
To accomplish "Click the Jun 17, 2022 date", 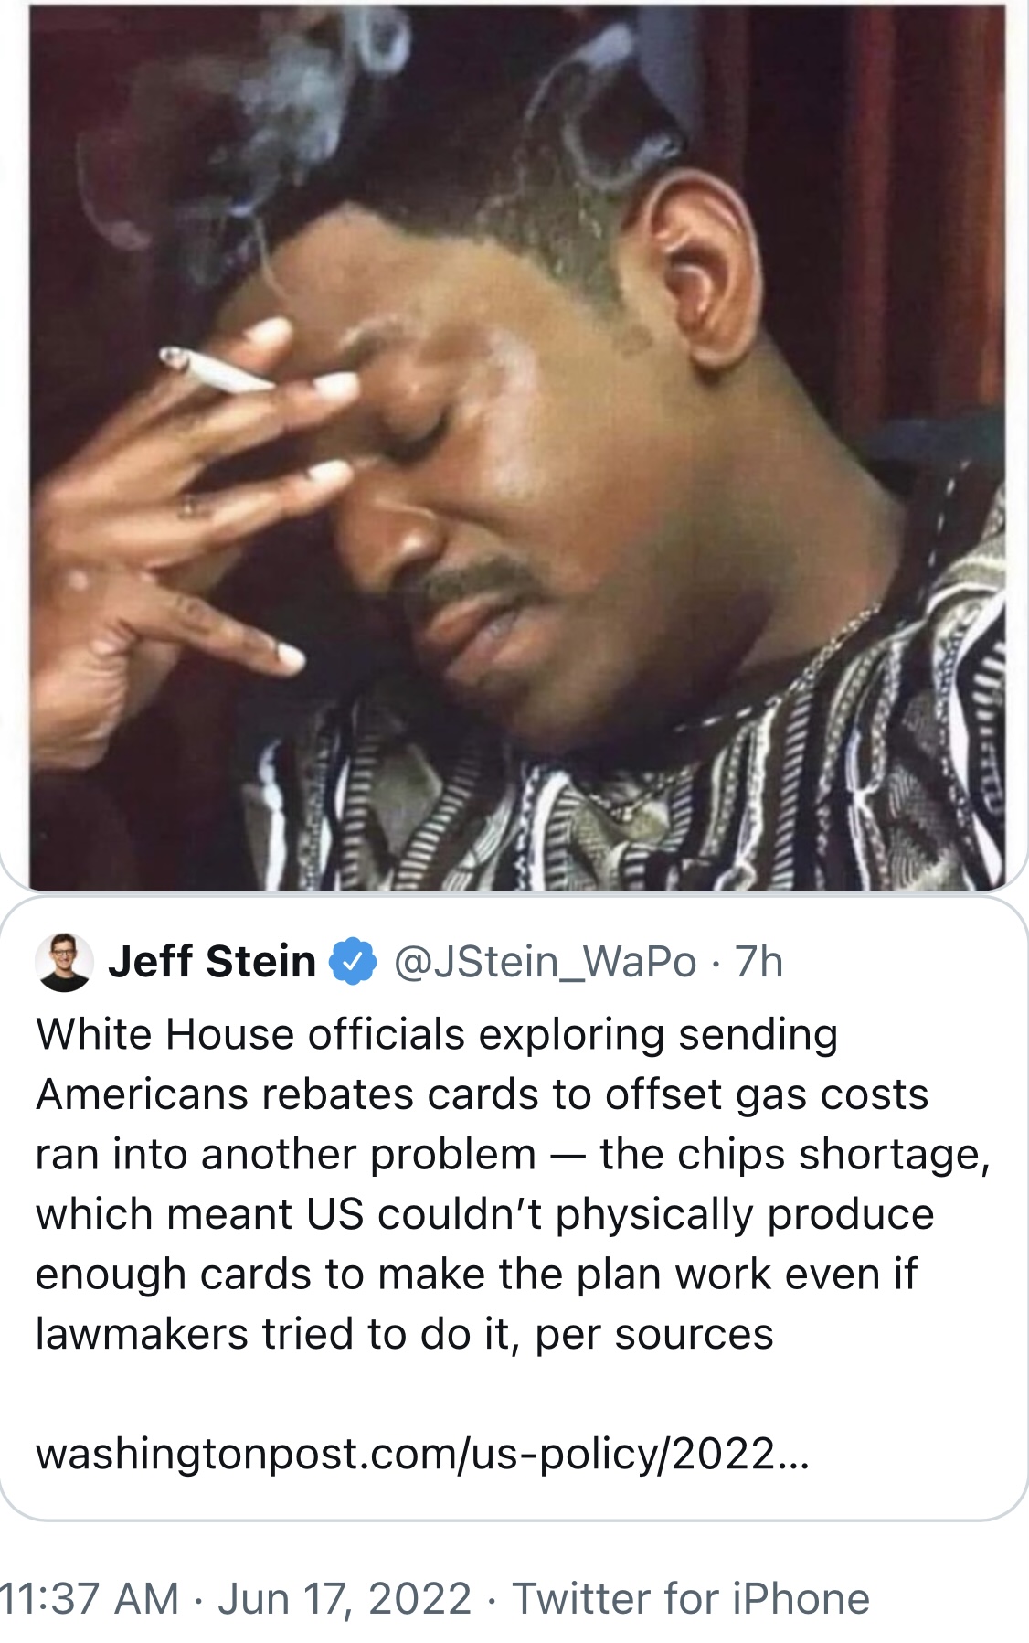I will coord(345,1599).
